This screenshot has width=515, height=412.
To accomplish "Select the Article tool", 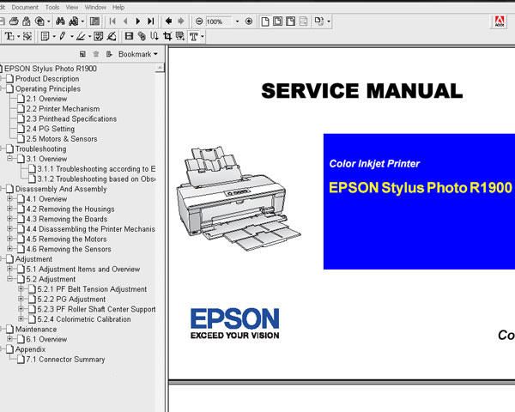I will tap(154, 36).
